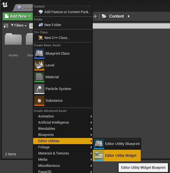
Task: Click the New C++ Class icon
Action: click(x=40, y=38)
